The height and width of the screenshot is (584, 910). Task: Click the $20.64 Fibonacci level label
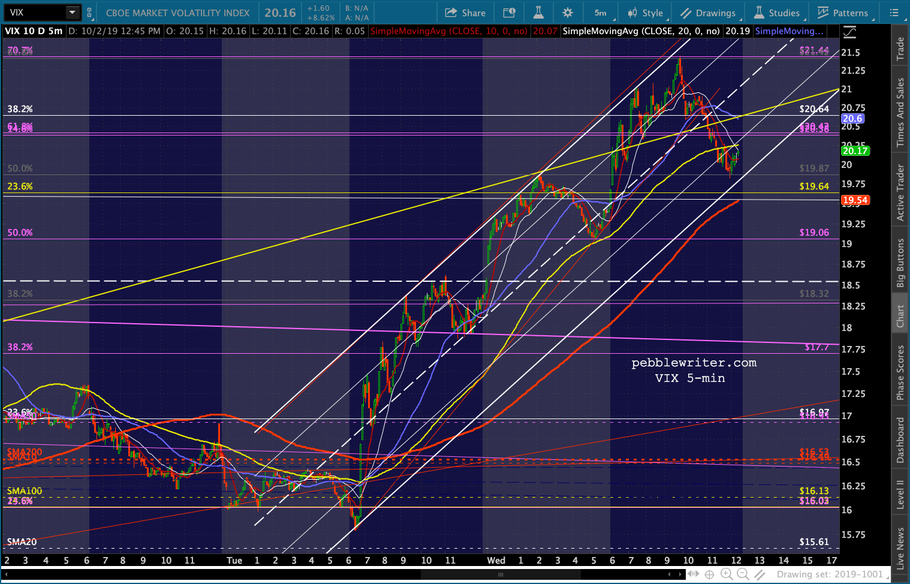click(x=814, y=109)
